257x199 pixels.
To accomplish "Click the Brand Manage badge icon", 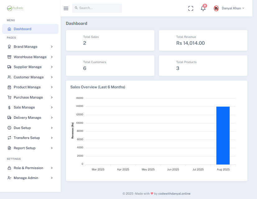I will [9, 47].
